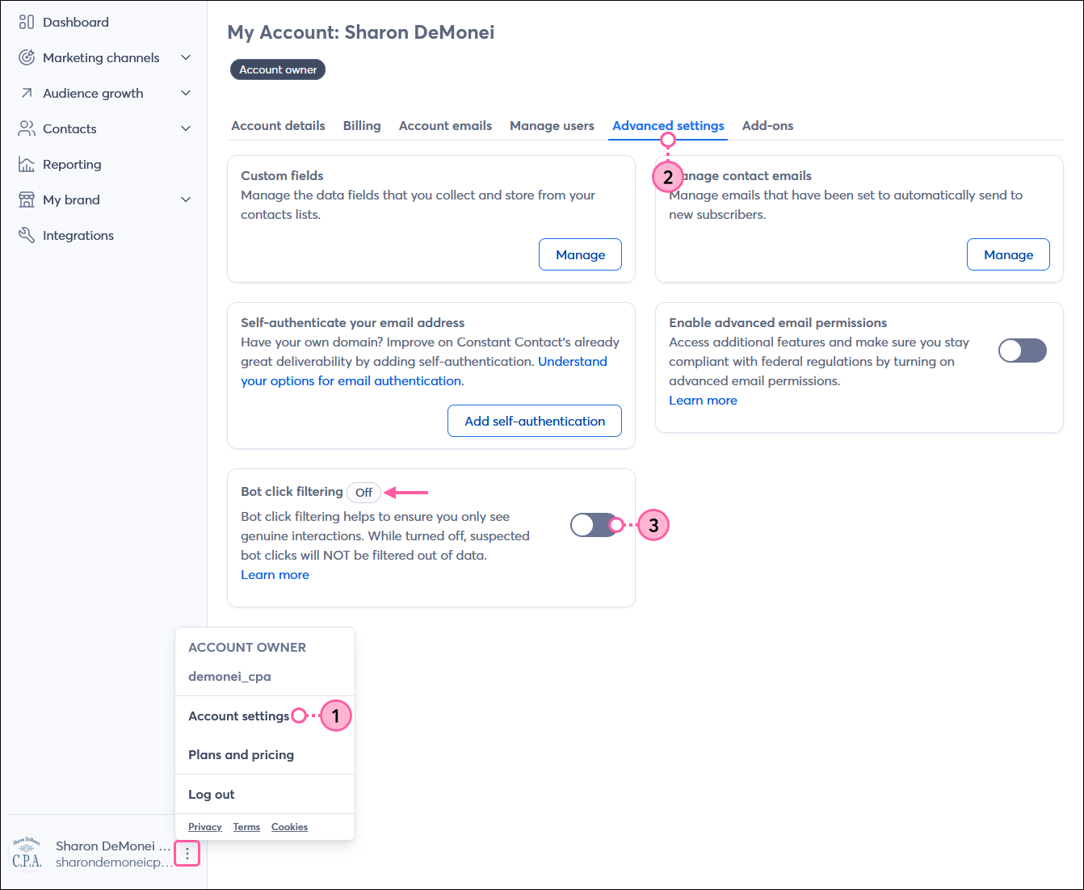The image size is (1084, 890).
Task: Click the Marketing channels target icon
Action: tap(27, 57)
